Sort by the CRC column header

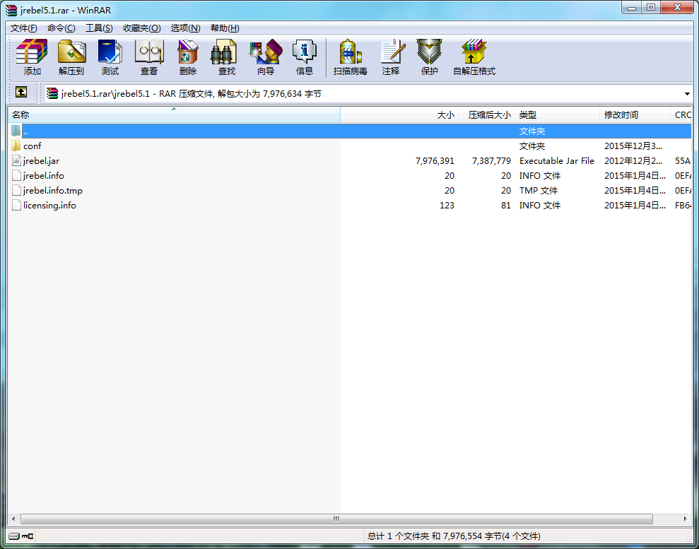click(682, 115)
